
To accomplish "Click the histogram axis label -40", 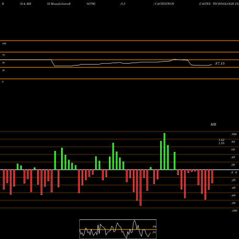I will pos(233,188).
